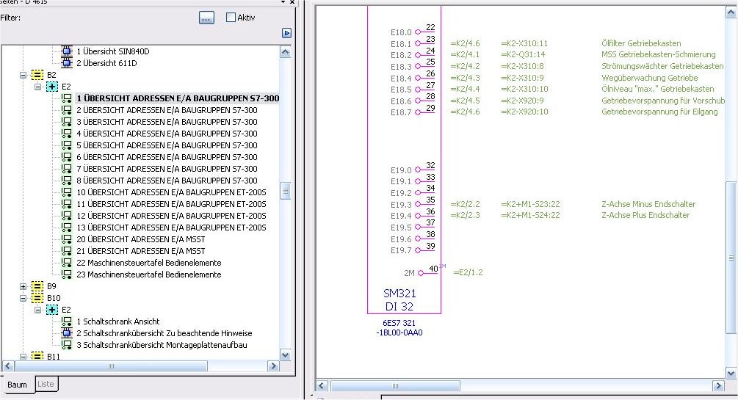The height and width of the screenshot is (400, 738).
Task: Click the tree panel vertical scrollbar thumb
Action: click(x=285, y=191)
